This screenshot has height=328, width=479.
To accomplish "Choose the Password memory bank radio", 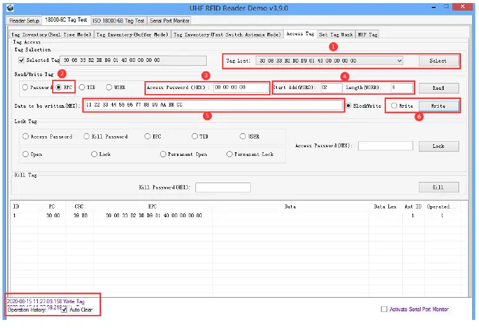I will tap(25, 87).
